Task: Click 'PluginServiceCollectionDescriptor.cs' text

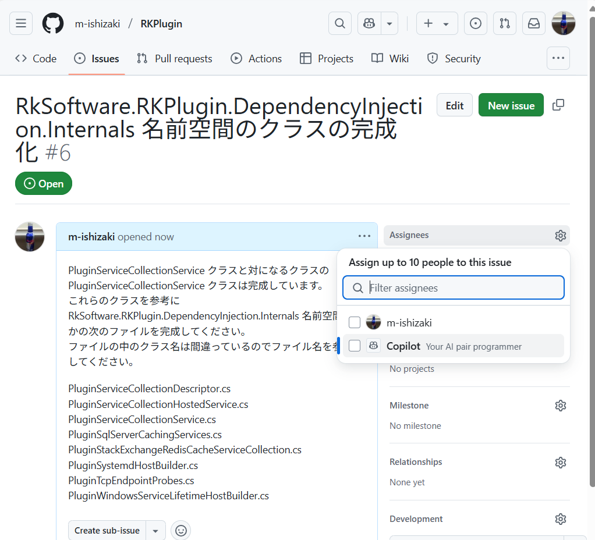Action: 150,389
